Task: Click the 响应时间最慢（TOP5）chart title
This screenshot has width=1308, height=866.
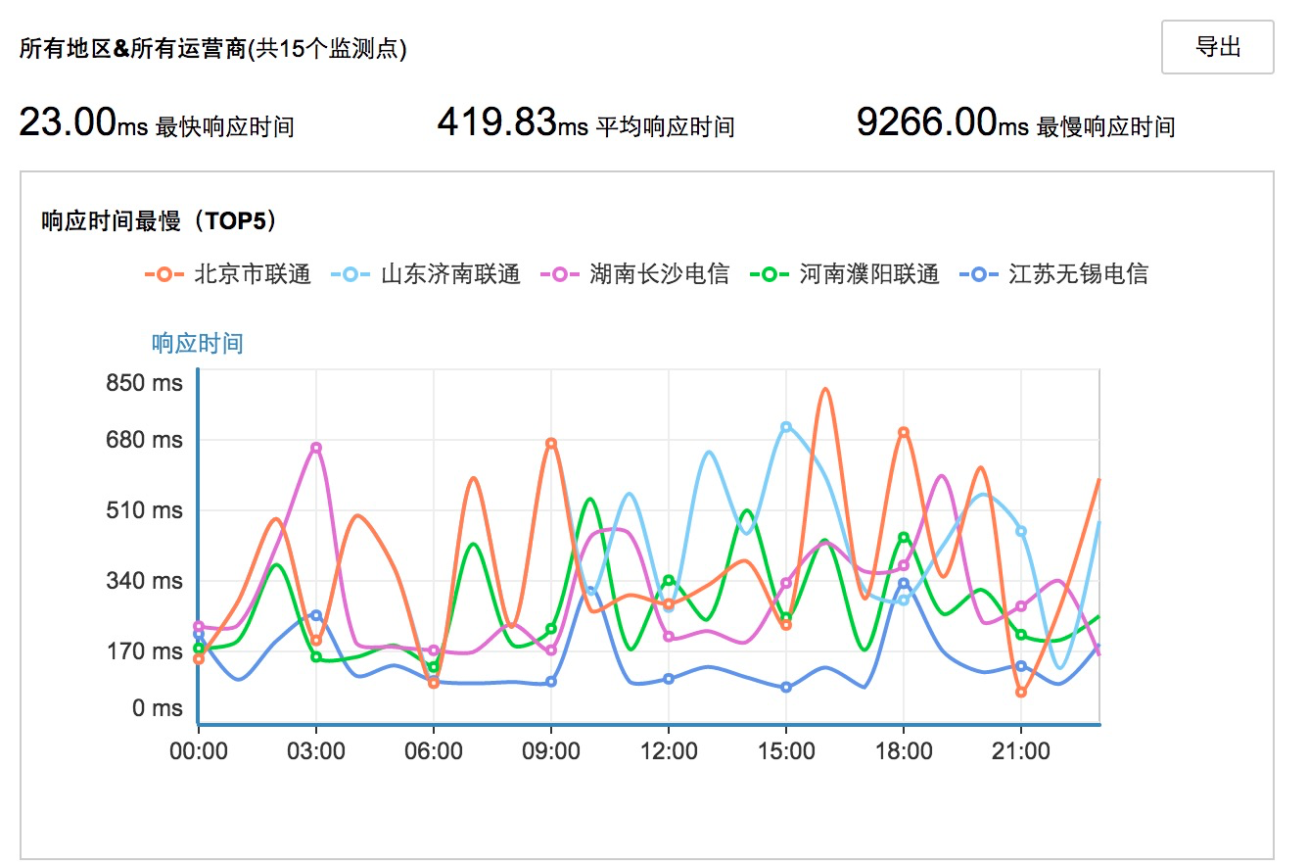Action: pyautogui.click(x=160, y=221)
